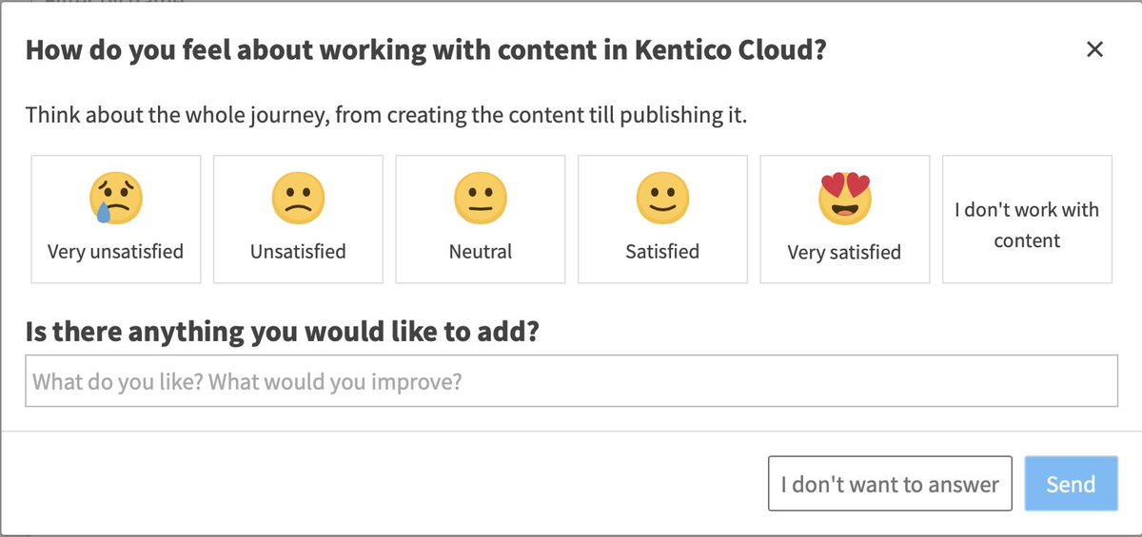
Task: Close the survey dialog with the X
Action: click(x=1095, y=49)
